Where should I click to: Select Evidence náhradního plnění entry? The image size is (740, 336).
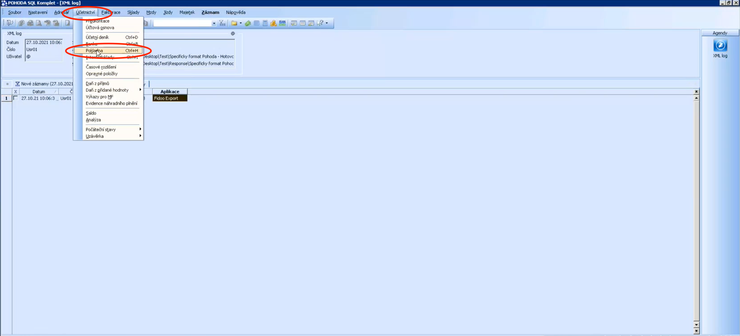tap(108, 103)
